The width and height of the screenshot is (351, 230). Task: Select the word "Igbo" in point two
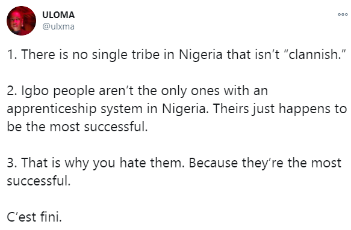click(35, 91)
